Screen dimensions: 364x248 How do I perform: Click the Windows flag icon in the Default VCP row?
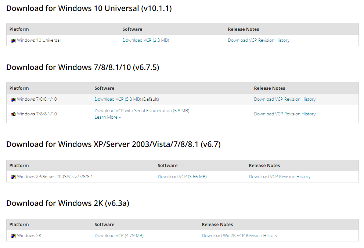point(13,100)
